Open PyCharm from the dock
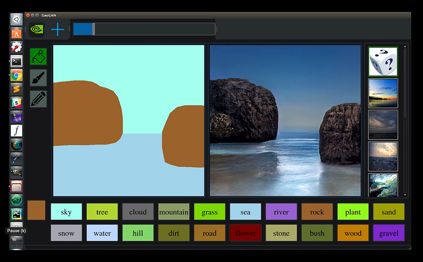 coord(16,214)
